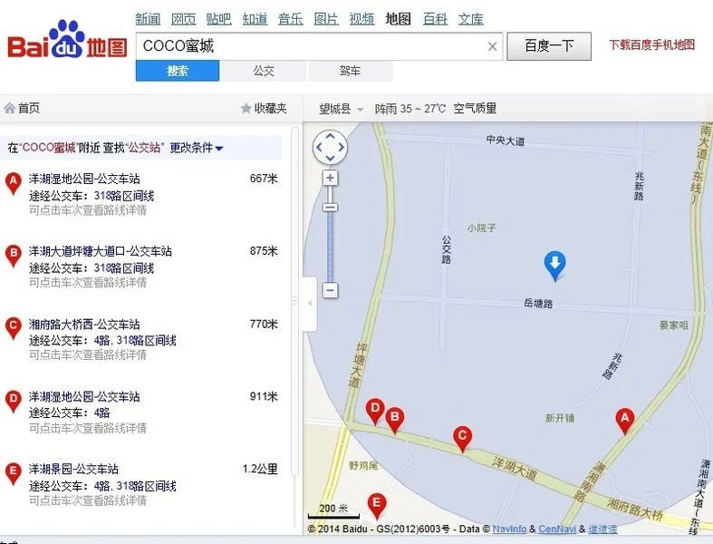Click map marker C on 洋湖大道
The image size is (713, 544).
pos(462,439)
